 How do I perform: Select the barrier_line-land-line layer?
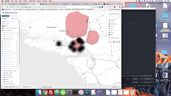[10, 83]
